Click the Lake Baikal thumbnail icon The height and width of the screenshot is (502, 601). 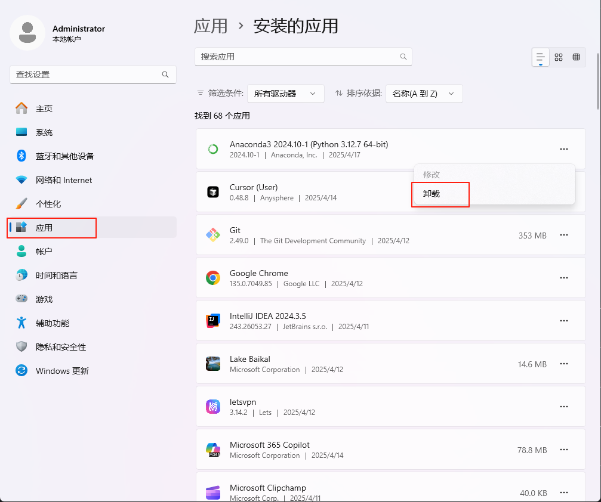pyautogui.click(x=212, y=364)
